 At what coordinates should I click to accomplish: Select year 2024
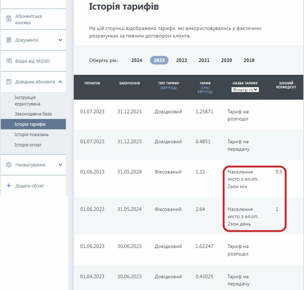137,60
